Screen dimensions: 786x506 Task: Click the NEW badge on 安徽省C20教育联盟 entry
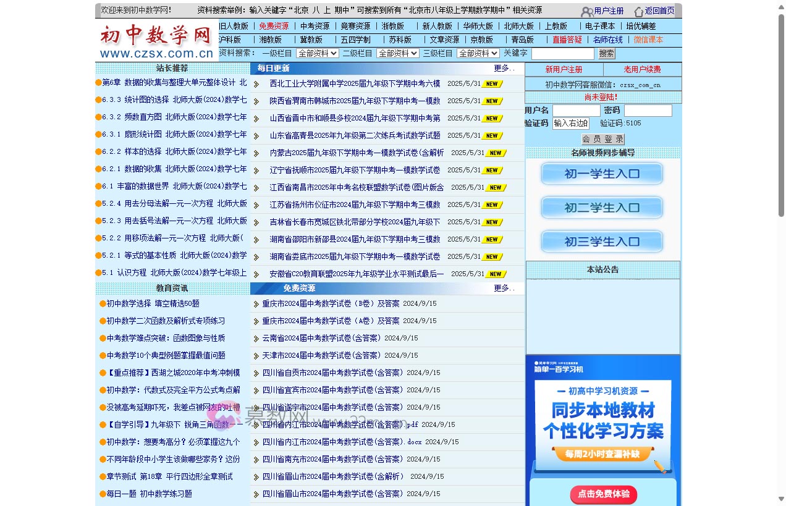(x=494, y=274)
